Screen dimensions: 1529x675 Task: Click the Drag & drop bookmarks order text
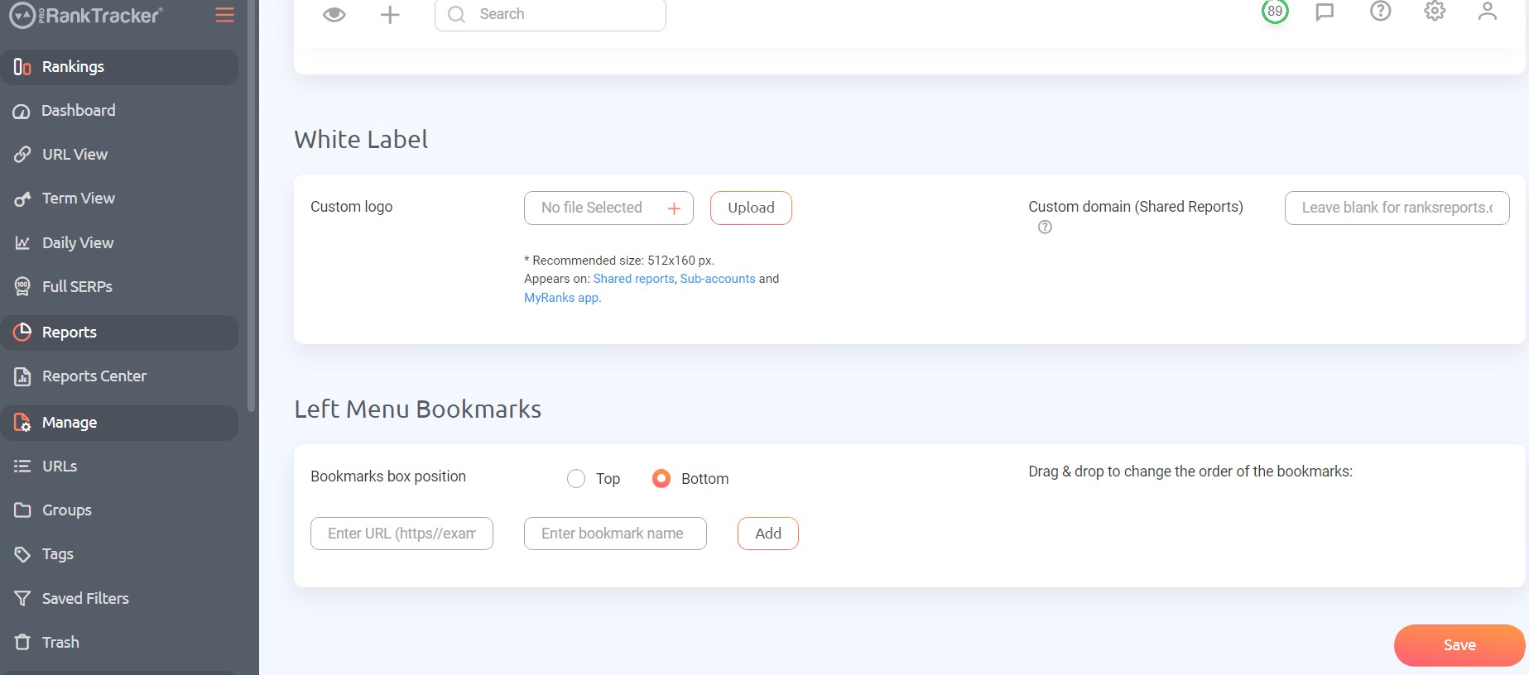click(1190, 472)
